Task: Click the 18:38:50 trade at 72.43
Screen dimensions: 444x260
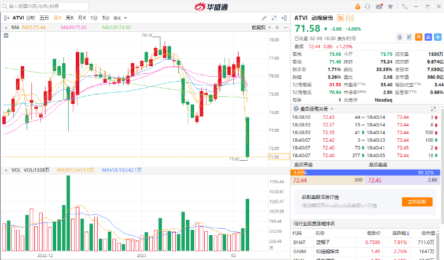Action: coord(328,117)
